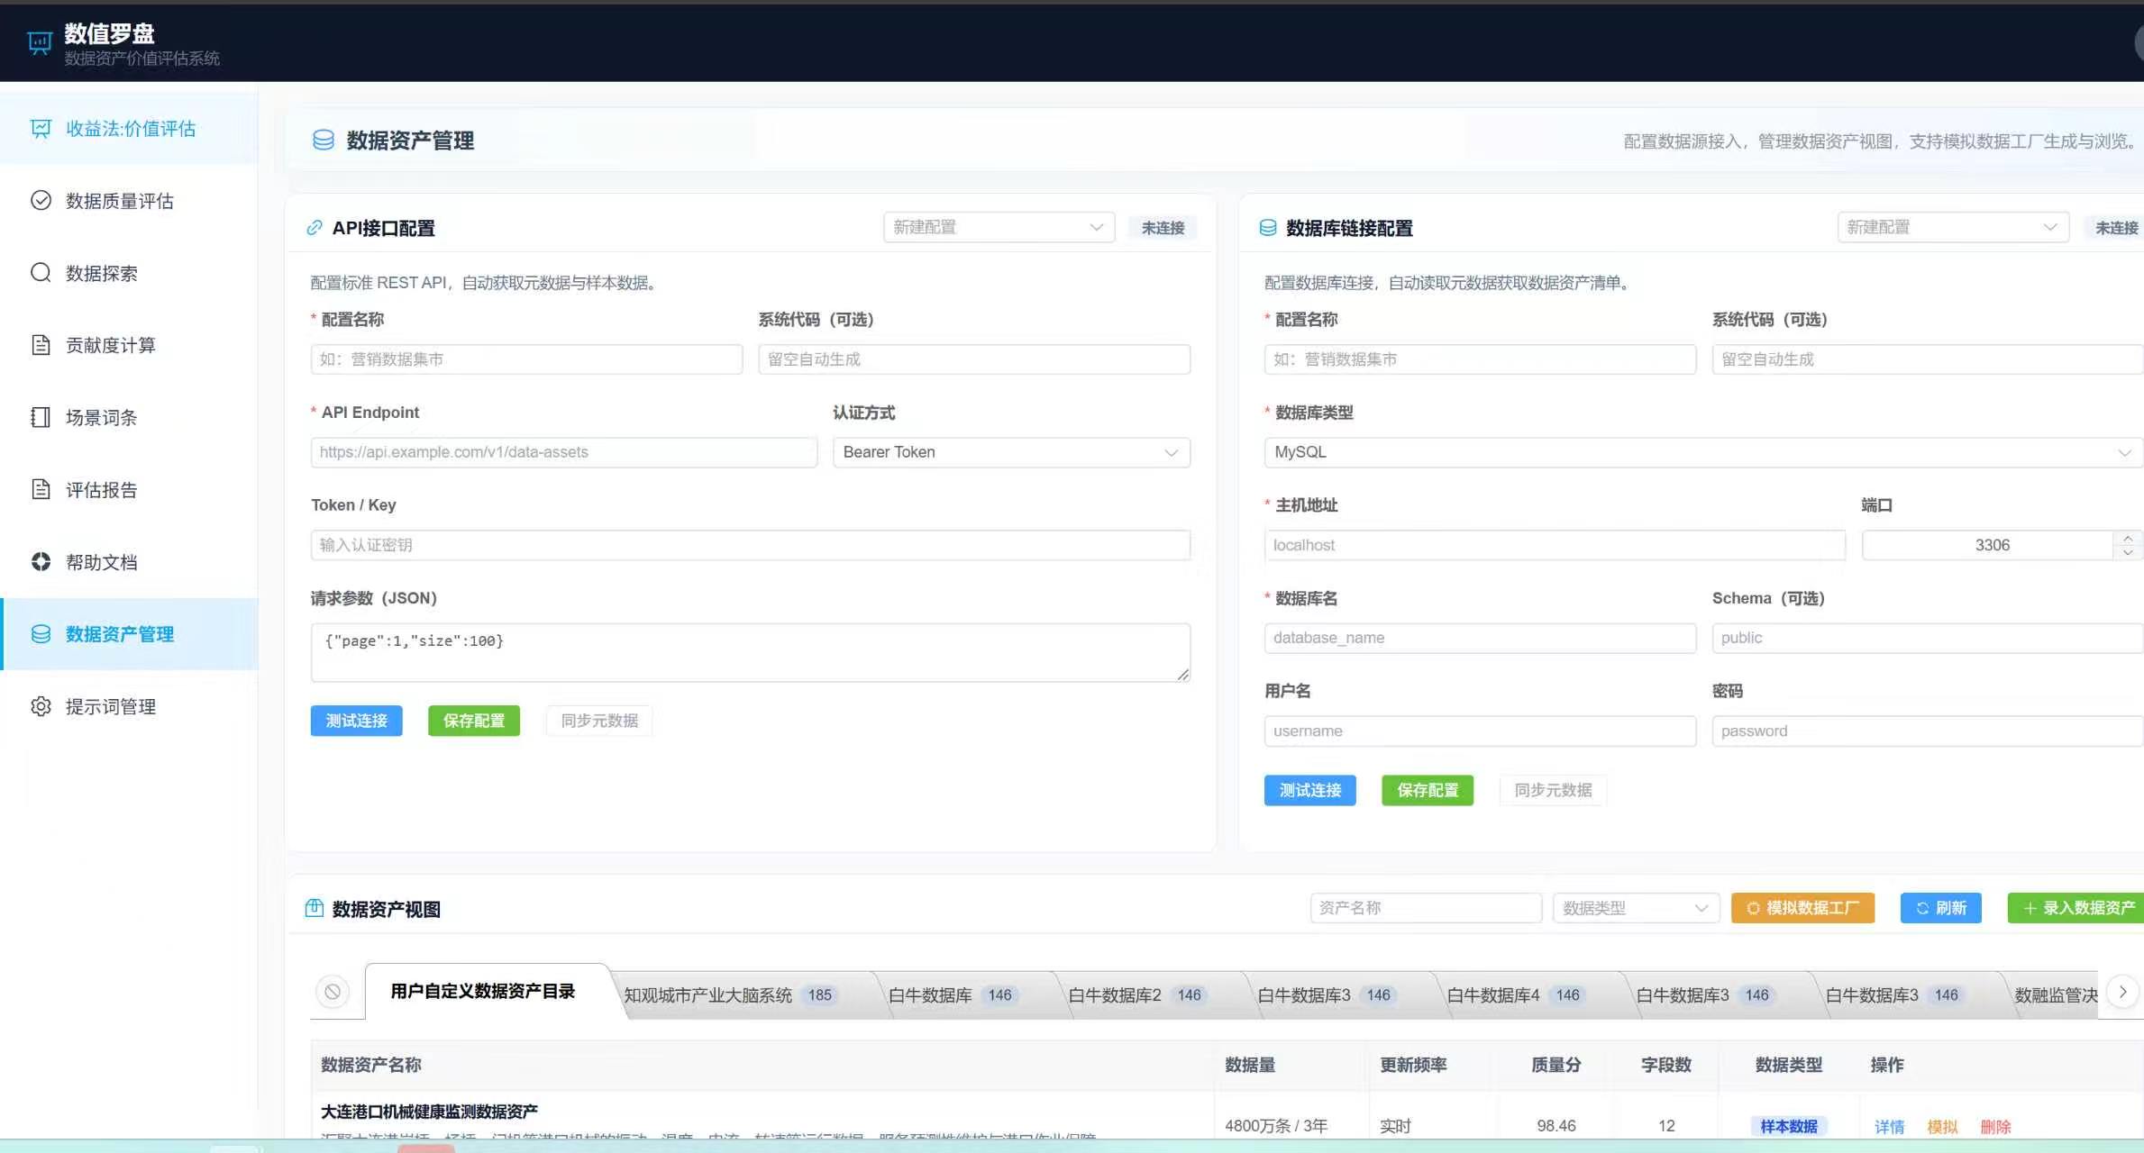Screen dimensions: 2144x1153
Task: Click database panel 保存配置 button
Action: click(1428, 790)
